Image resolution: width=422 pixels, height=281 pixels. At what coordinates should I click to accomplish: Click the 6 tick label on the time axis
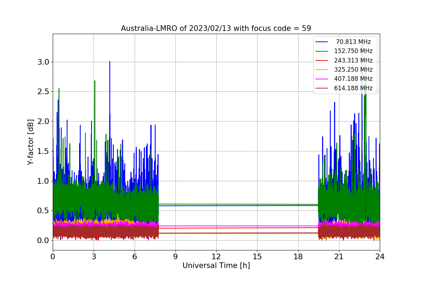(134, 256)
